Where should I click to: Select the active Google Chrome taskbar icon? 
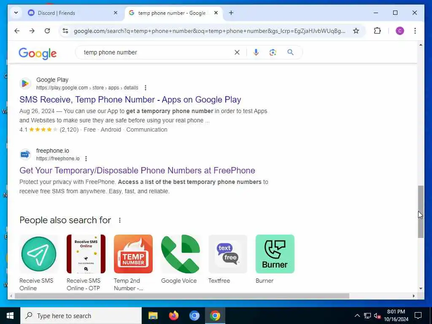tap(215, 316)
